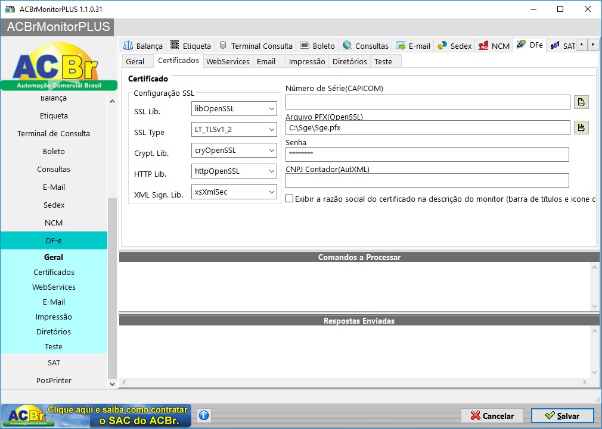The image size is (602, 429).
Task: Click the Número de Série input field
Action: 428,102
